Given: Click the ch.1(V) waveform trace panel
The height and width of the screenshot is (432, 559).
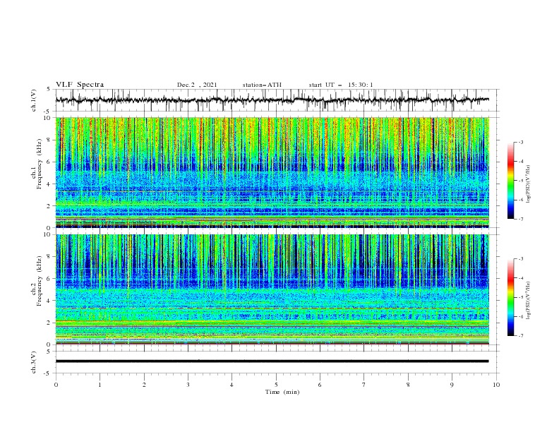Looking at the screenshot, I should pyautogui.click(x=277, y=100).
